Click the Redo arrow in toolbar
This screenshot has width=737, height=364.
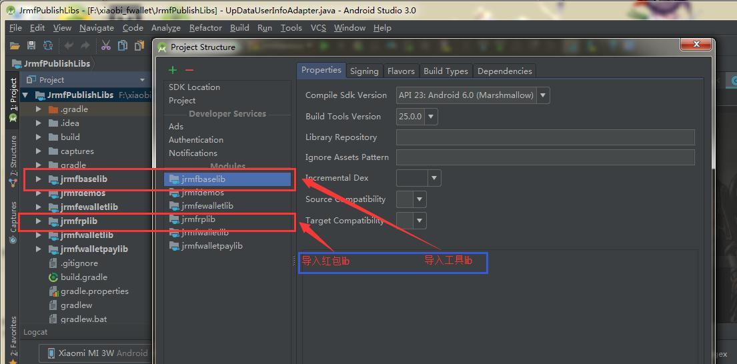[85, 45]
